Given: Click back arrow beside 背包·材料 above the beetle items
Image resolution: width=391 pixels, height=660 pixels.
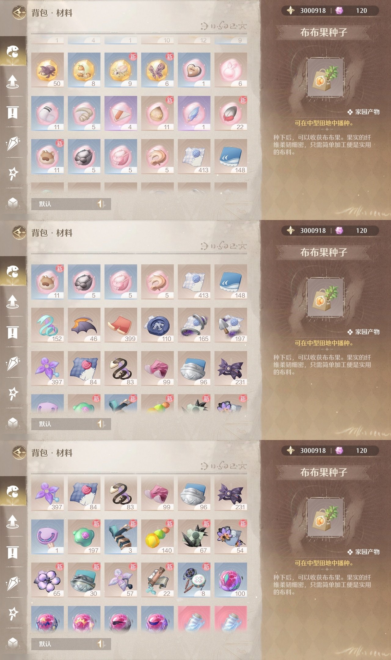Looking at the screenshot, I should (x=19, y=13).
